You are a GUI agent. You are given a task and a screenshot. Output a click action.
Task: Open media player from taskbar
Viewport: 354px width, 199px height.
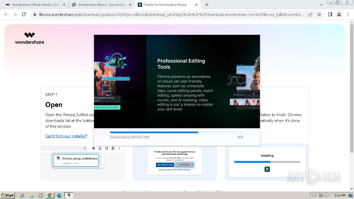click(41, 195)
